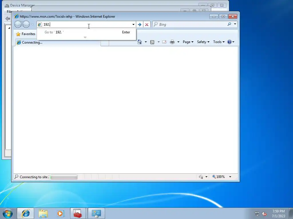Click the Show desktop button
Screen dimensions: 293x219
pyautogui.click(x=291, y=213)
